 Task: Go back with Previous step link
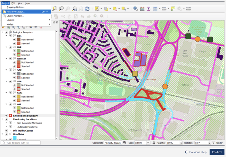196,152
